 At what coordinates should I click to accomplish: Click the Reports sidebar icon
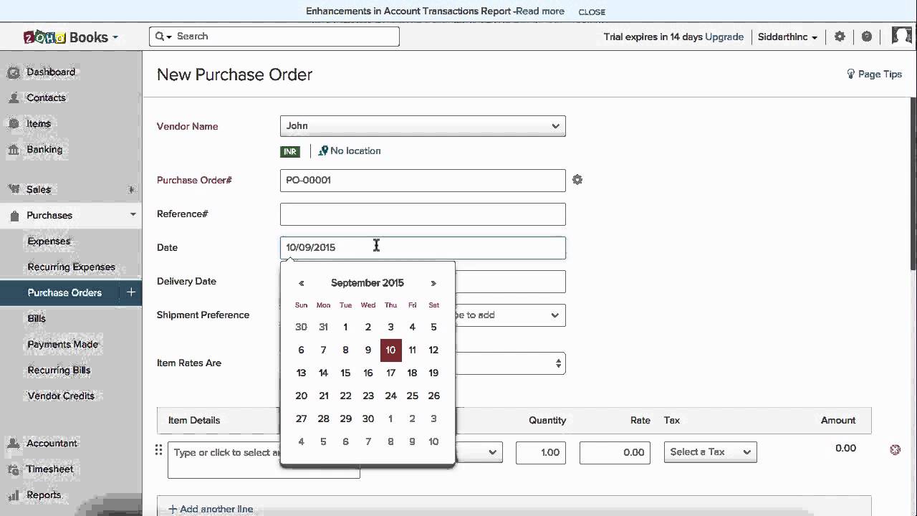pyautogui.click(x=13, y=495)
